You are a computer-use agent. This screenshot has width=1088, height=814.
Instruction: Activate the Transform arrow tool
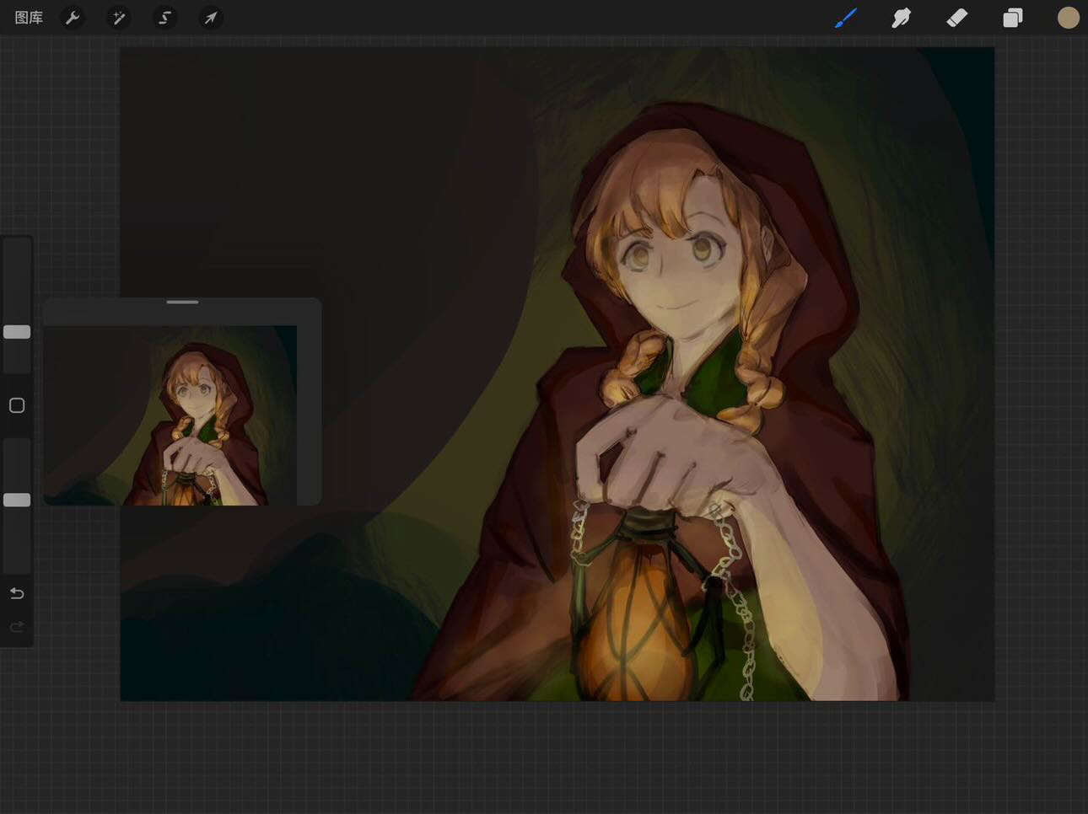(211, 18)
